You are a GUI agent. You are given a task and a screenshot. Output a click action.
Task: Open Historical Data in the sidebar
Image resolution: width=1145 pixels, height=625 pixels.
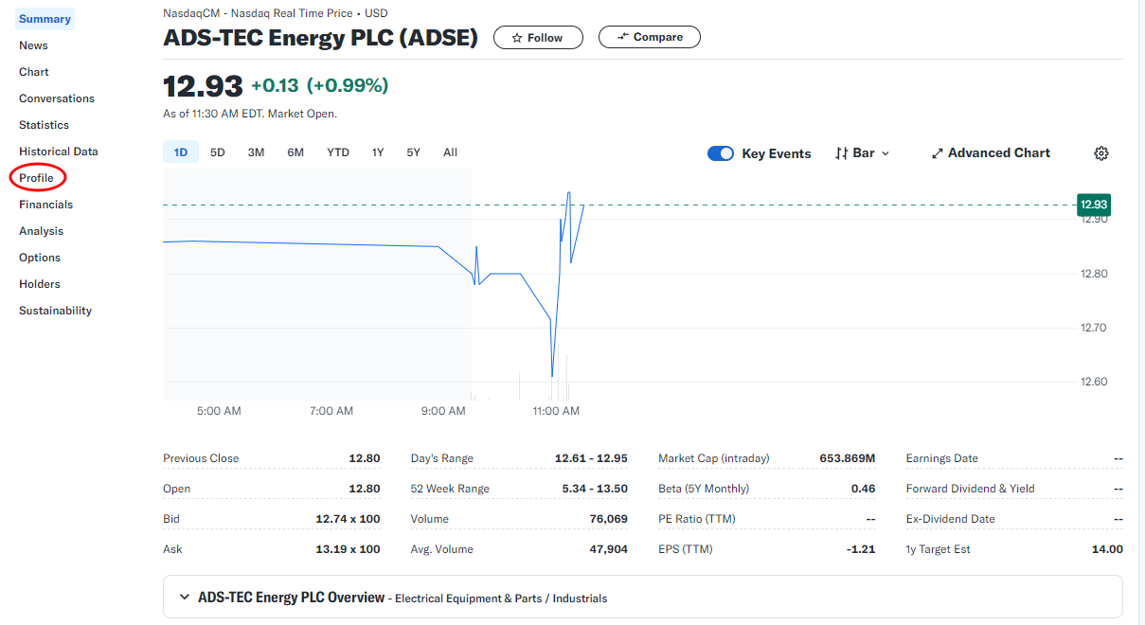click(x=59, y=152)
